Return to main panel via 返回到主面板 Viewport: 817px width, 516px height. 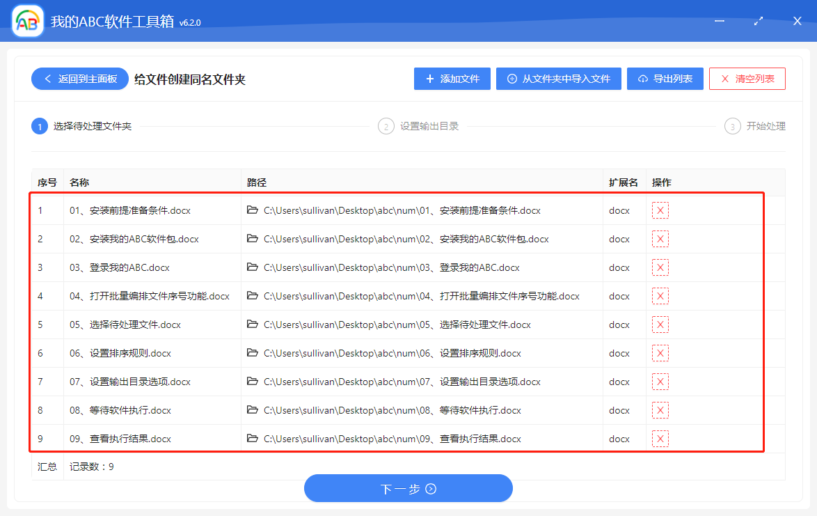tap(79, 79)
